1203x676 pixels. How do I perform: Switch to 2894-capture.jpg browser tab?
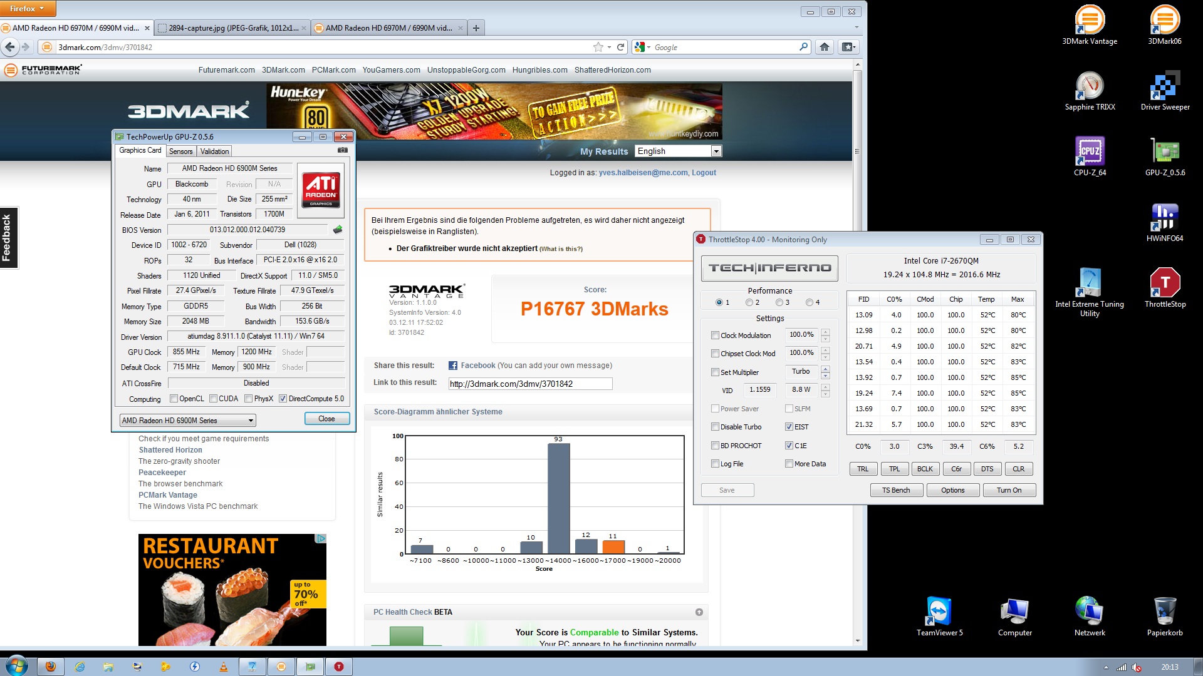point(232,28)
